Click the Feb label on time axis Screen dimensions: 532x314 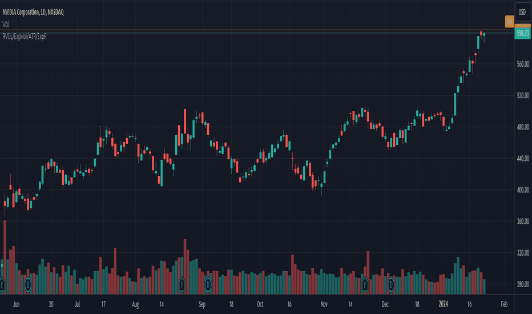tap(504, 304)
